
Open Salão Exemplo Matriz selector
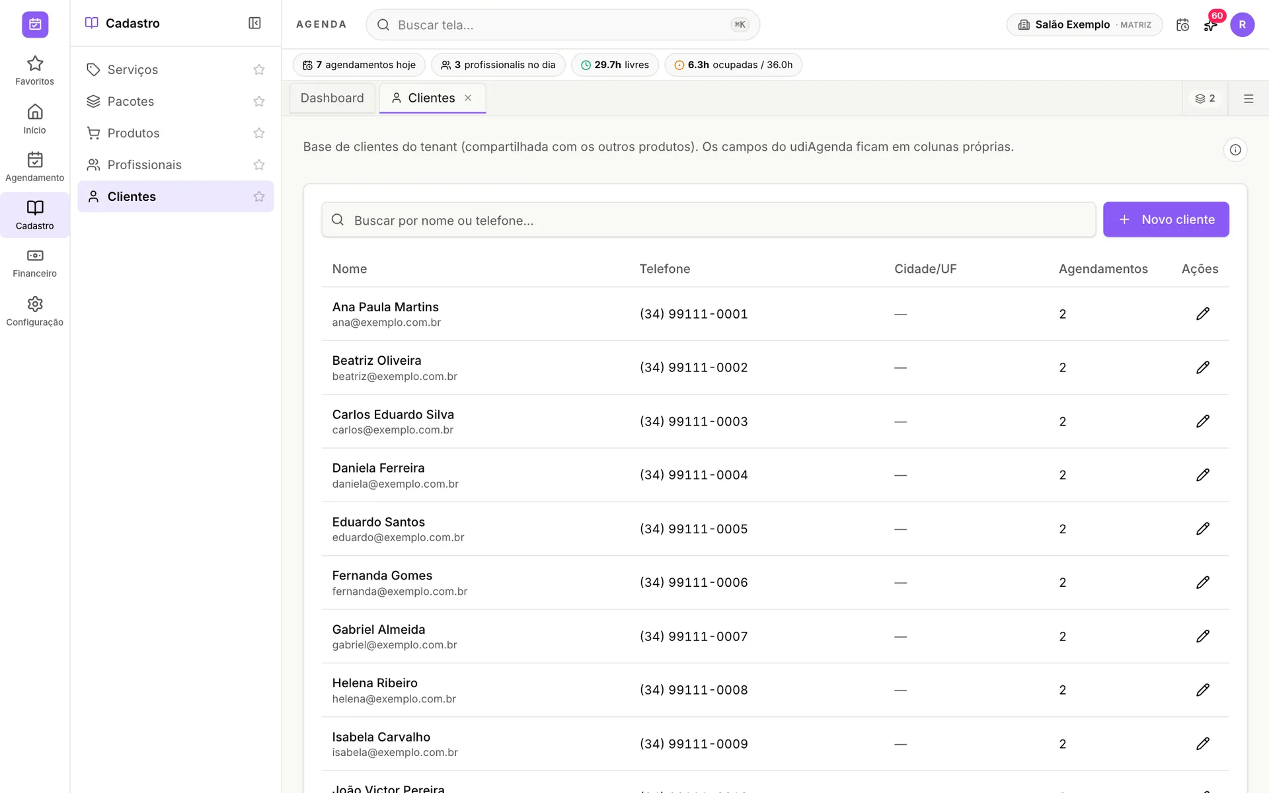(1084, 24)
